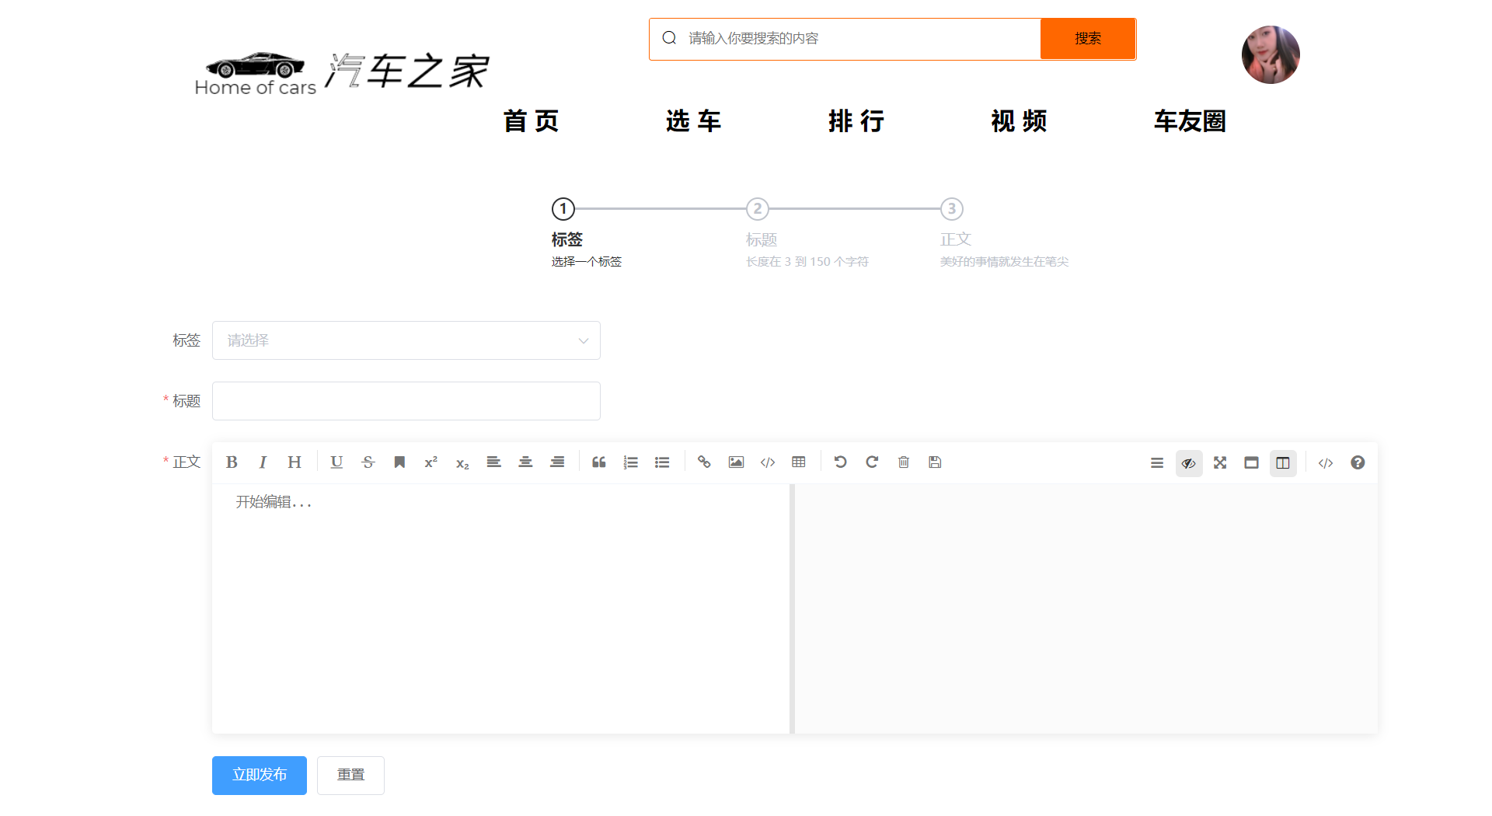
Task: Open the 车友圈 community page
Action: [x=1190, y=121]
